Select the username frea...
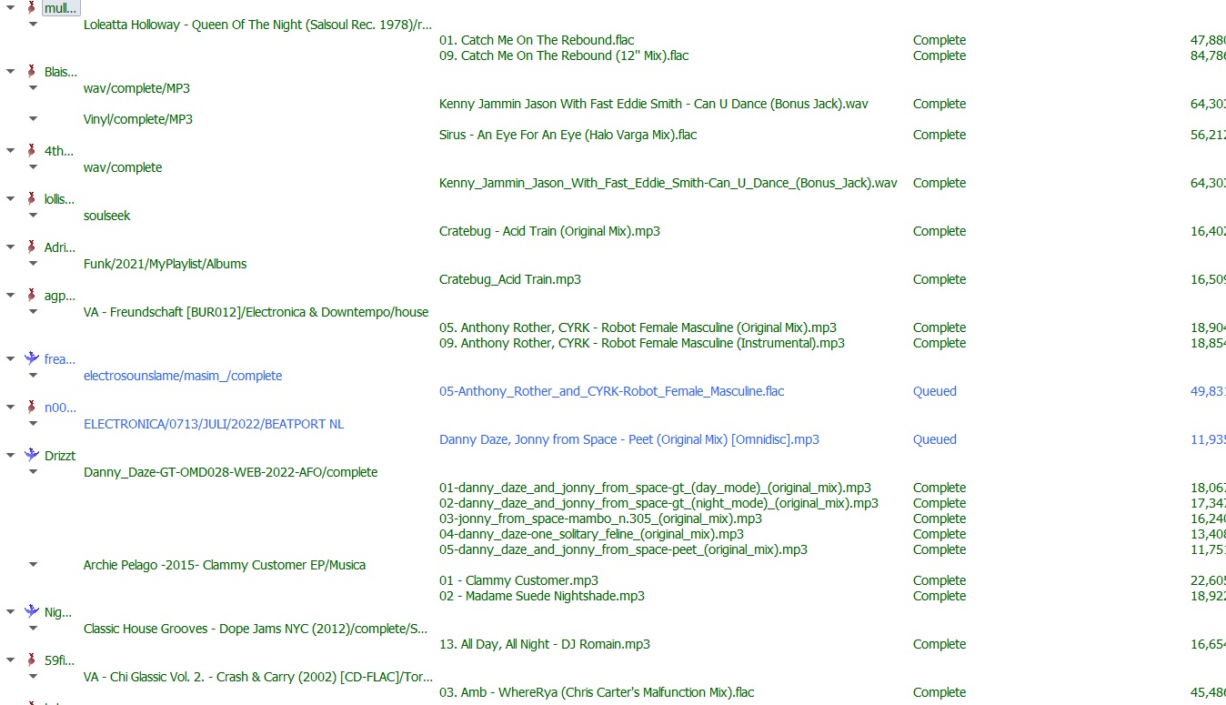1226x705 pixels. 60,359
